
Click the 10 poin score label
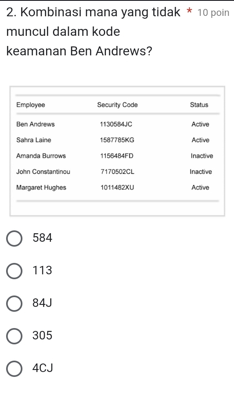tap(213, 13)
